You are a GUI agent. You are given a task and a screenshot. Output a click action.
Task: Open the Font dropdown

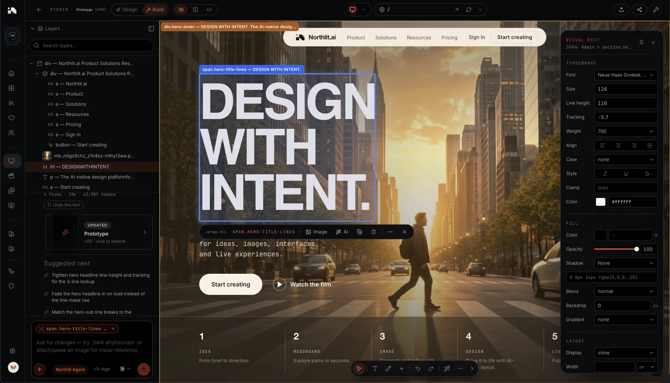point(626,75)
